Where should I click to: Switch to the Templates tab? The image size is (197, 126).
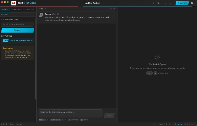[17, 9]
